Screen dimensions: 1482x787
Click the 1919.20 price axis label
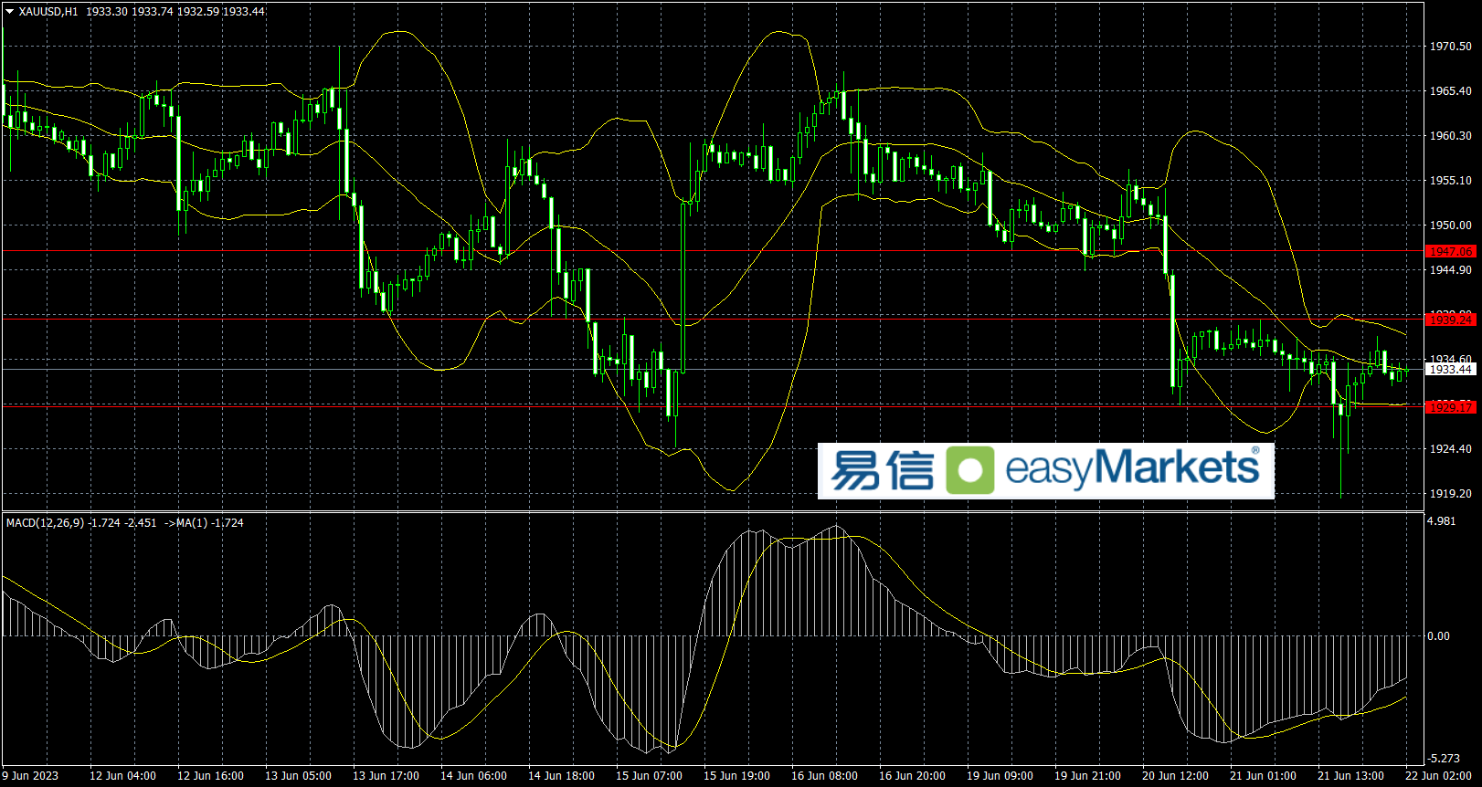tap(1451, 494)
